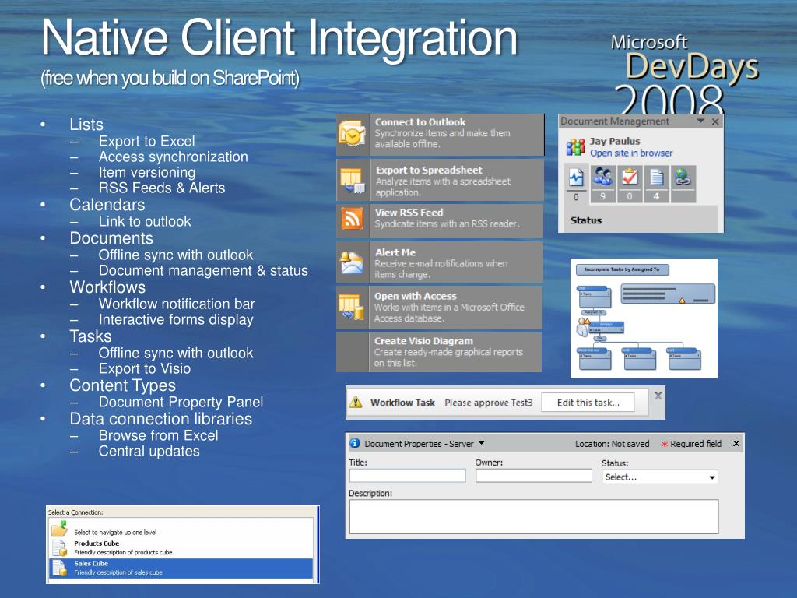The image size is (797, 598).
Task: Click the Status heading in Document Management
Action: pos(585,220)
